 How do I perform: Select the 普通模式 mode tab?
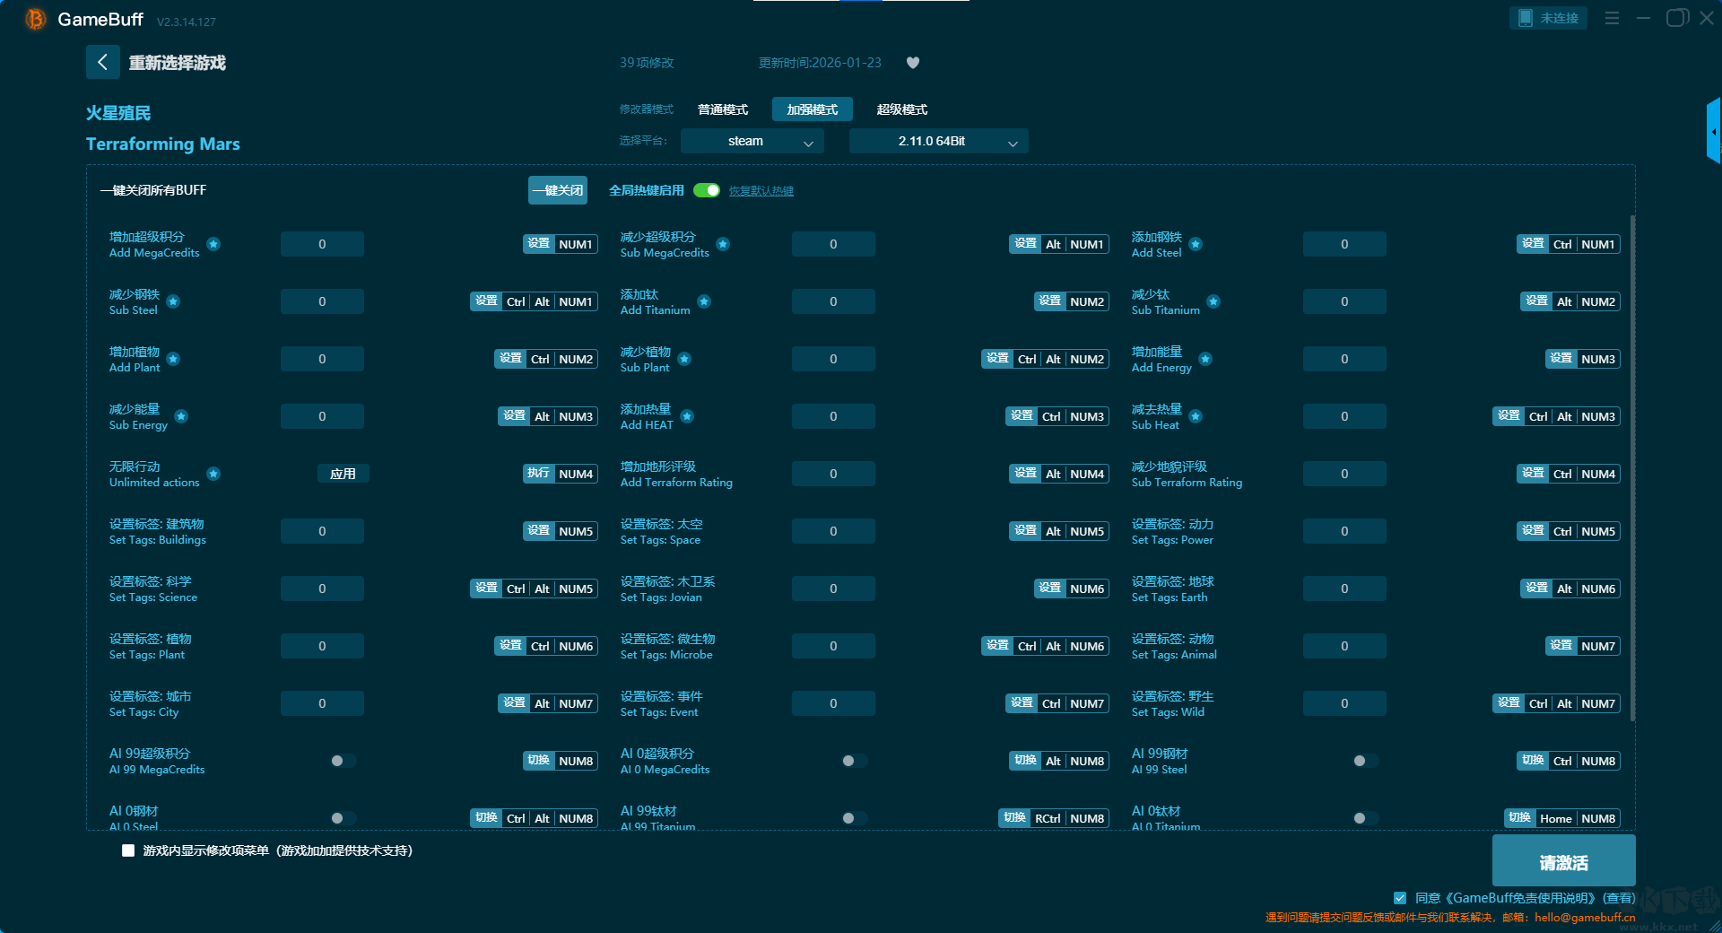click(x=723, y=109)
